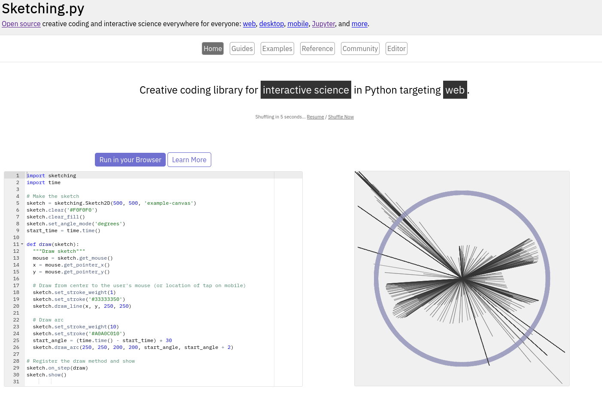602x394 pixels.
Task: Open the Reference page
Action: coord(317,48)
